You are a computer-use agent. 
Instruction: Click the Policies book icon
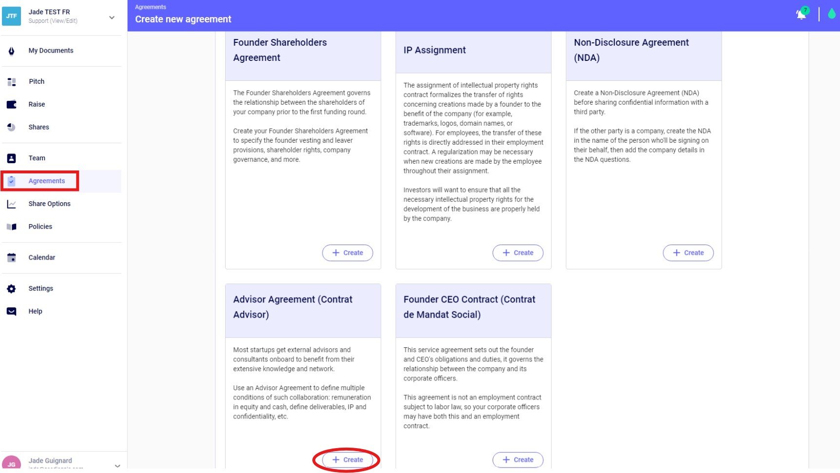click(x=12, y=227)
